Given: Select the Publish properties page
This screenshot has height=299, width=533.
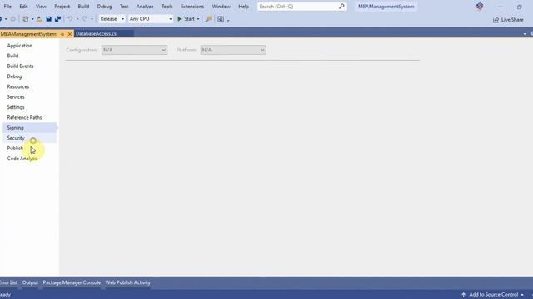Looking at the screenshot, I should pyautogui.click(x=15, y=148).
